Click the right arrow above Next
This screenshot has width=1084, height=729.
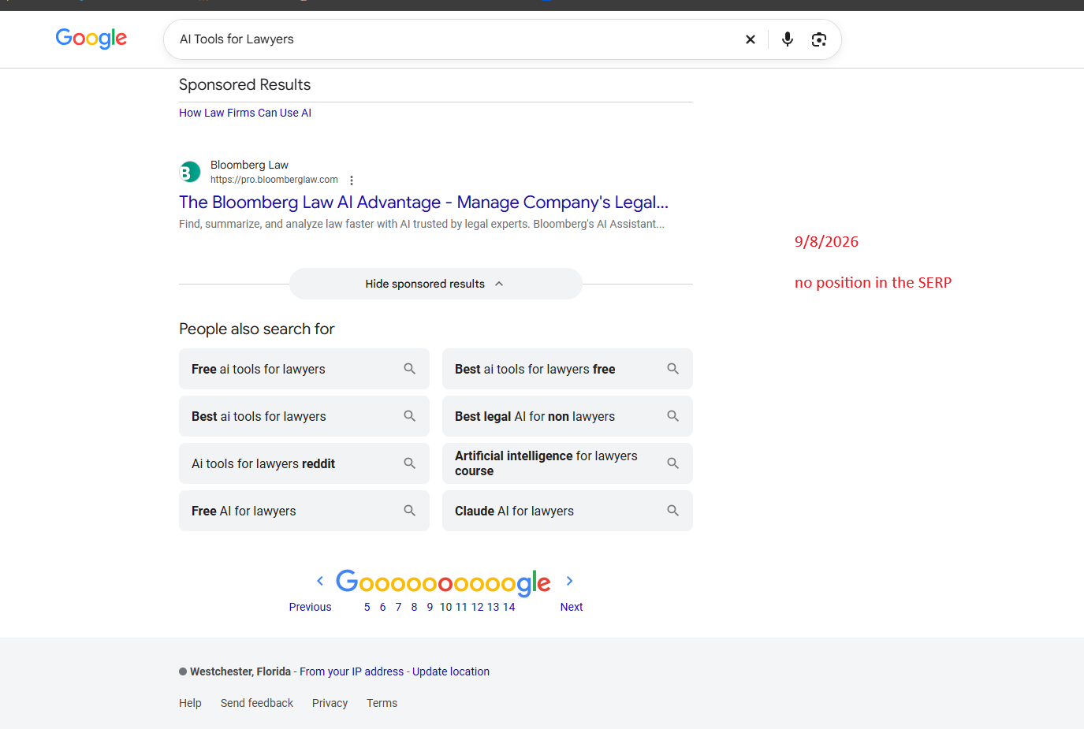[569, 582]
